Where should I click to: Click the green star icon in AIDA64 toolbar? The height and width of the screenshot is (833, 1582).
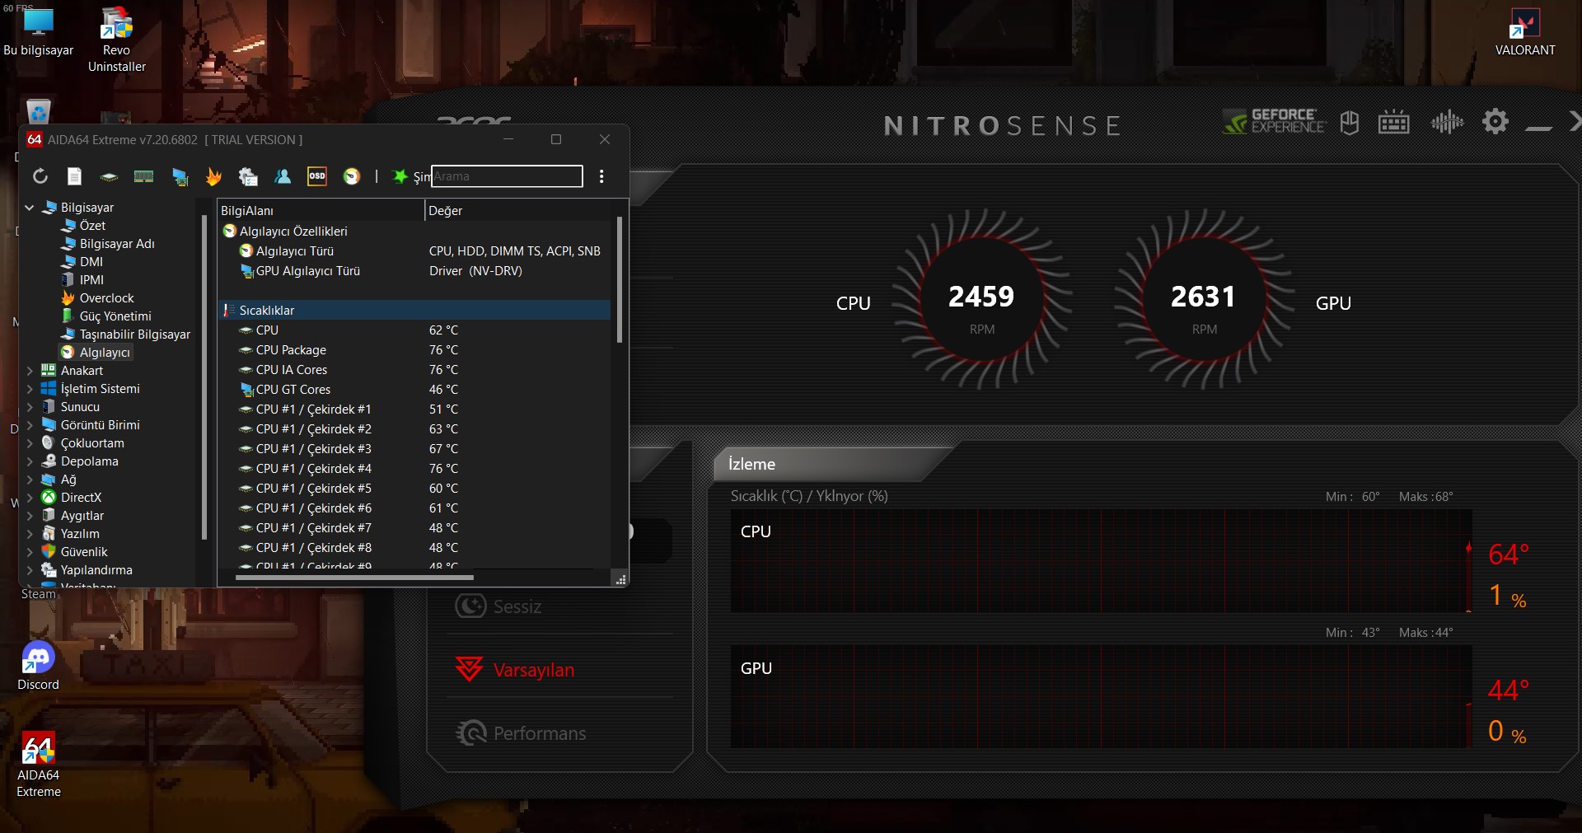pyautogui.click(x=400, y=176)
